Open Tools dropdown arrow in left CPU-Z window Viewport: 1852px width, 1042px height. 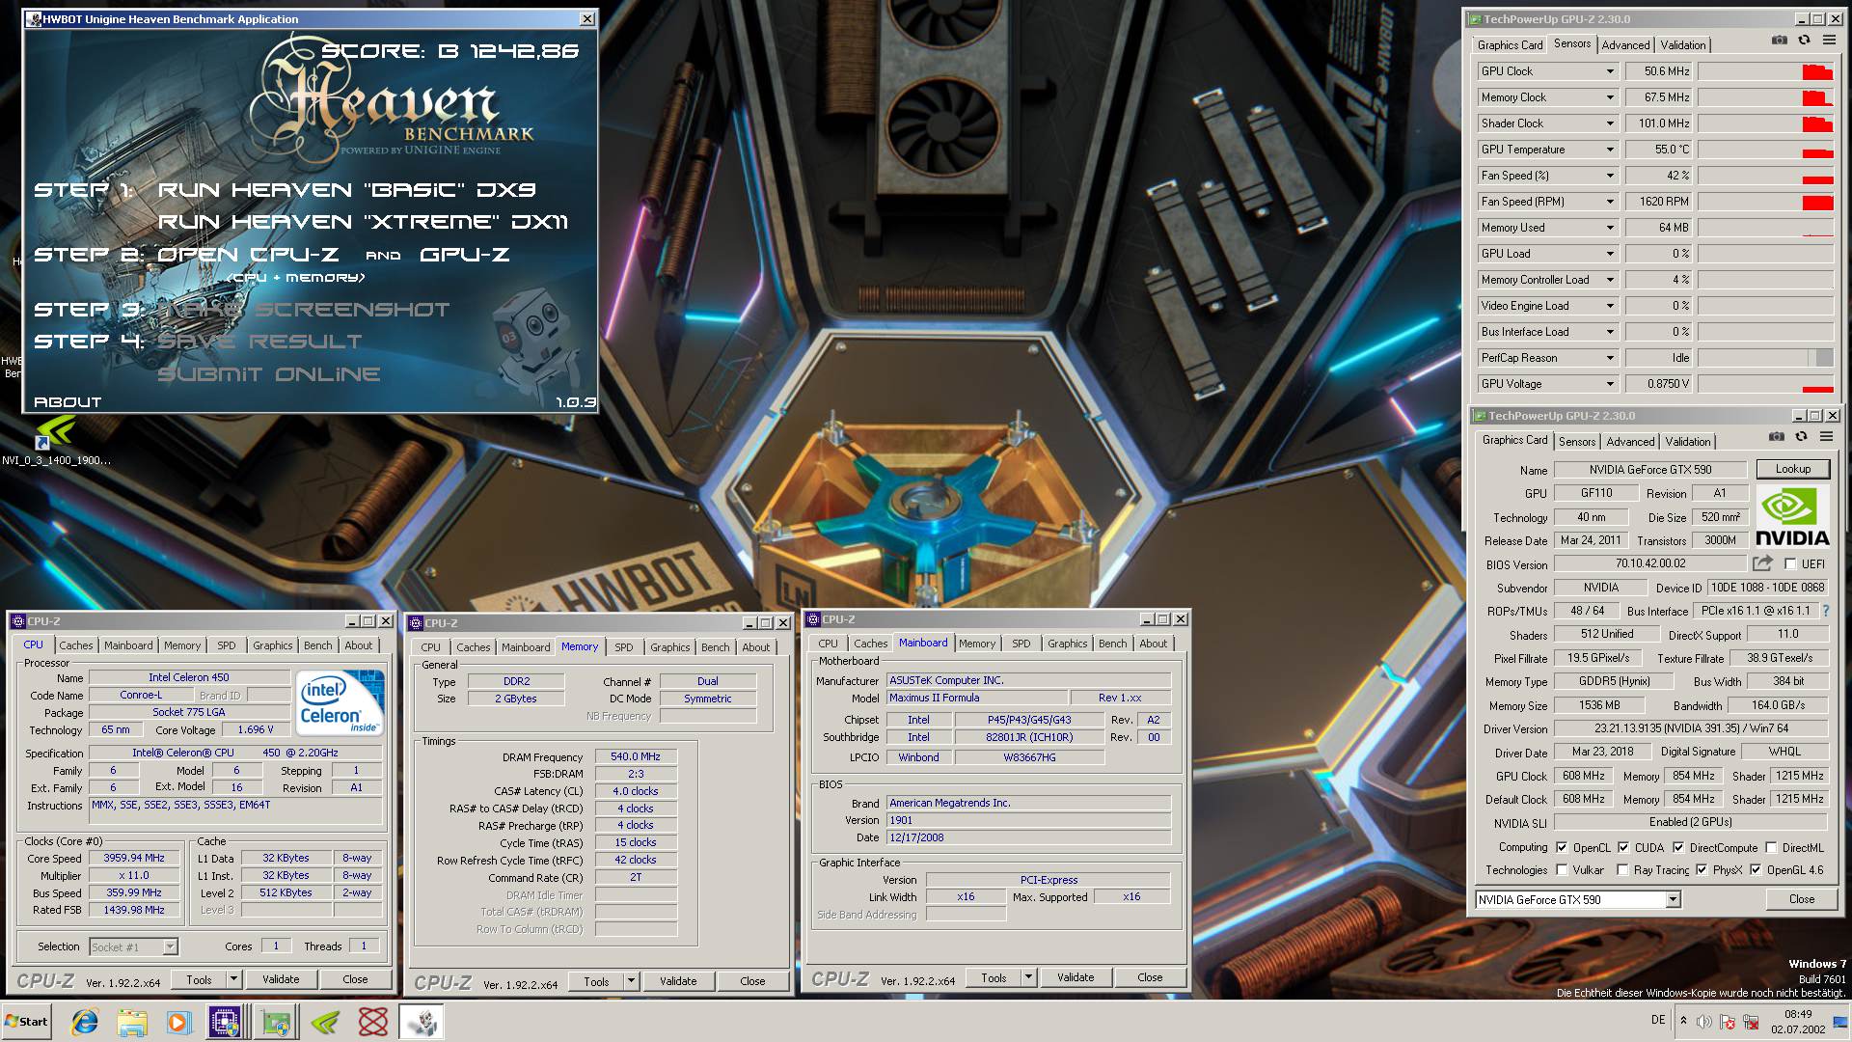(232, 979)
